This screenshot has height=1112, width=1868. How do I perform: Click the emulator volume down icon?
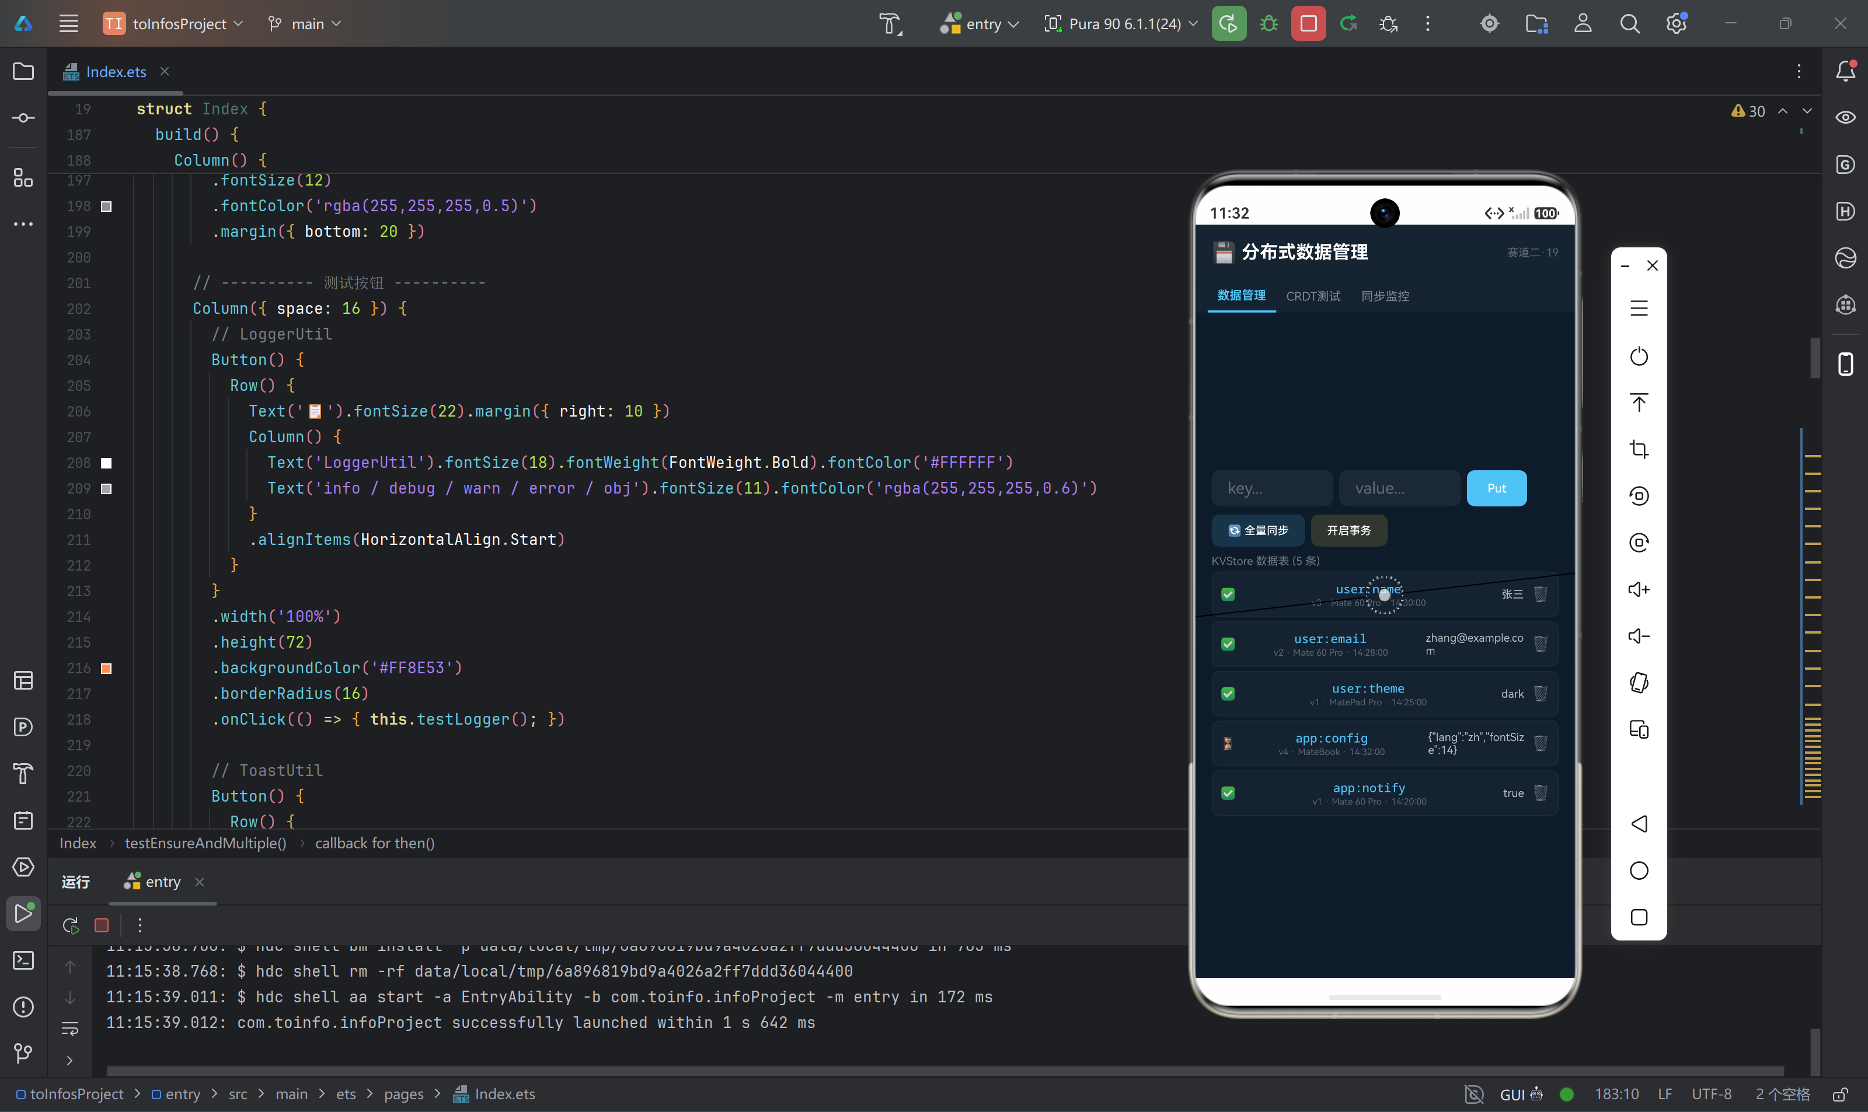1639,636
